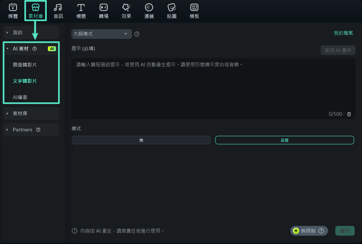
Task: Click inside the prompt text area
Action: click(x=213, y=86)
